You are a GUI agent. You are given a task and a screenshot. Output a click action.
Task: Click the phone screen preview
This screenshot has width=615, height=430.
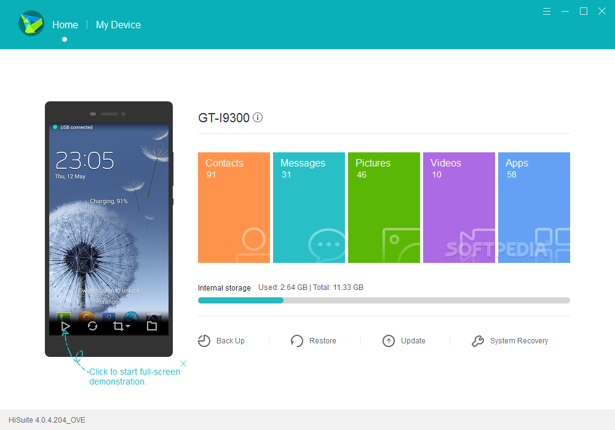coord(109,229)
